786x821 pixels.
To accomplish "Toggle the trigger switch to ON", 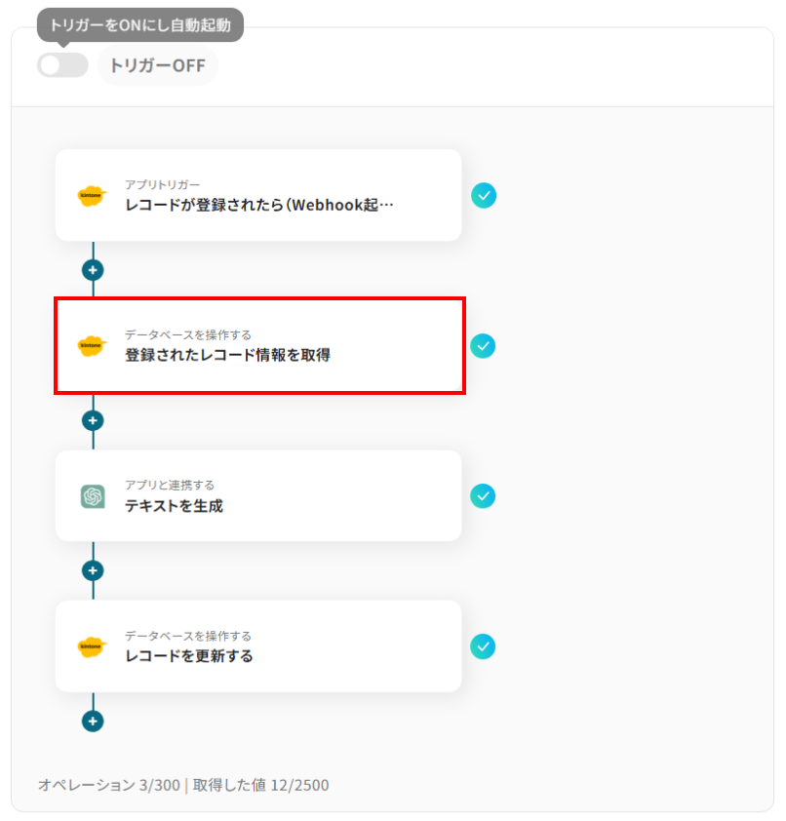I will tap(62, 65).
